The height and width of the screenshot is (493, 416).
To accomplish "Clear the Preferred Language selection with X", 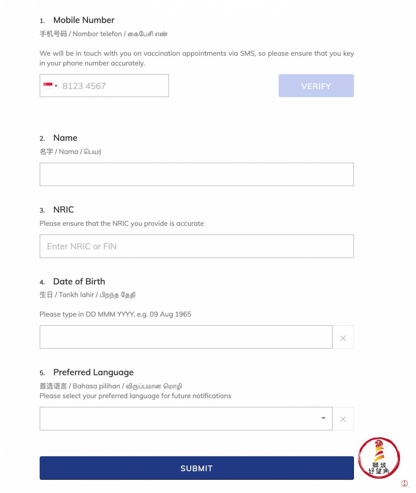I will pos(343,419).
